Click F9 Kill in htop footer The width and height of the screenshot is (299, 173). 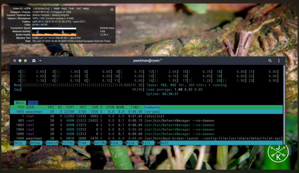click(146, 143)
